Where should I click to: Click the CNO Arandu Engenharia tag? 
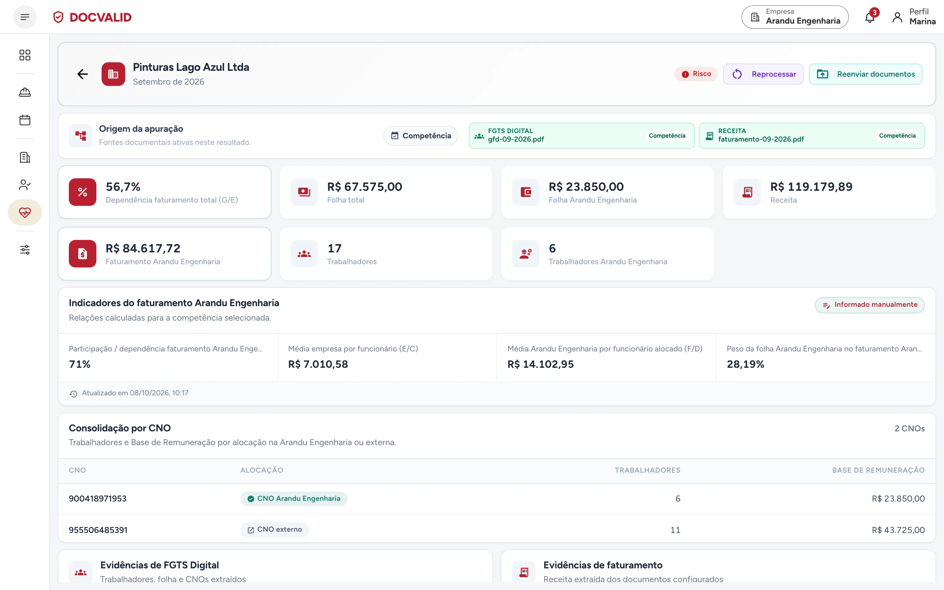(x=294, y=499)
